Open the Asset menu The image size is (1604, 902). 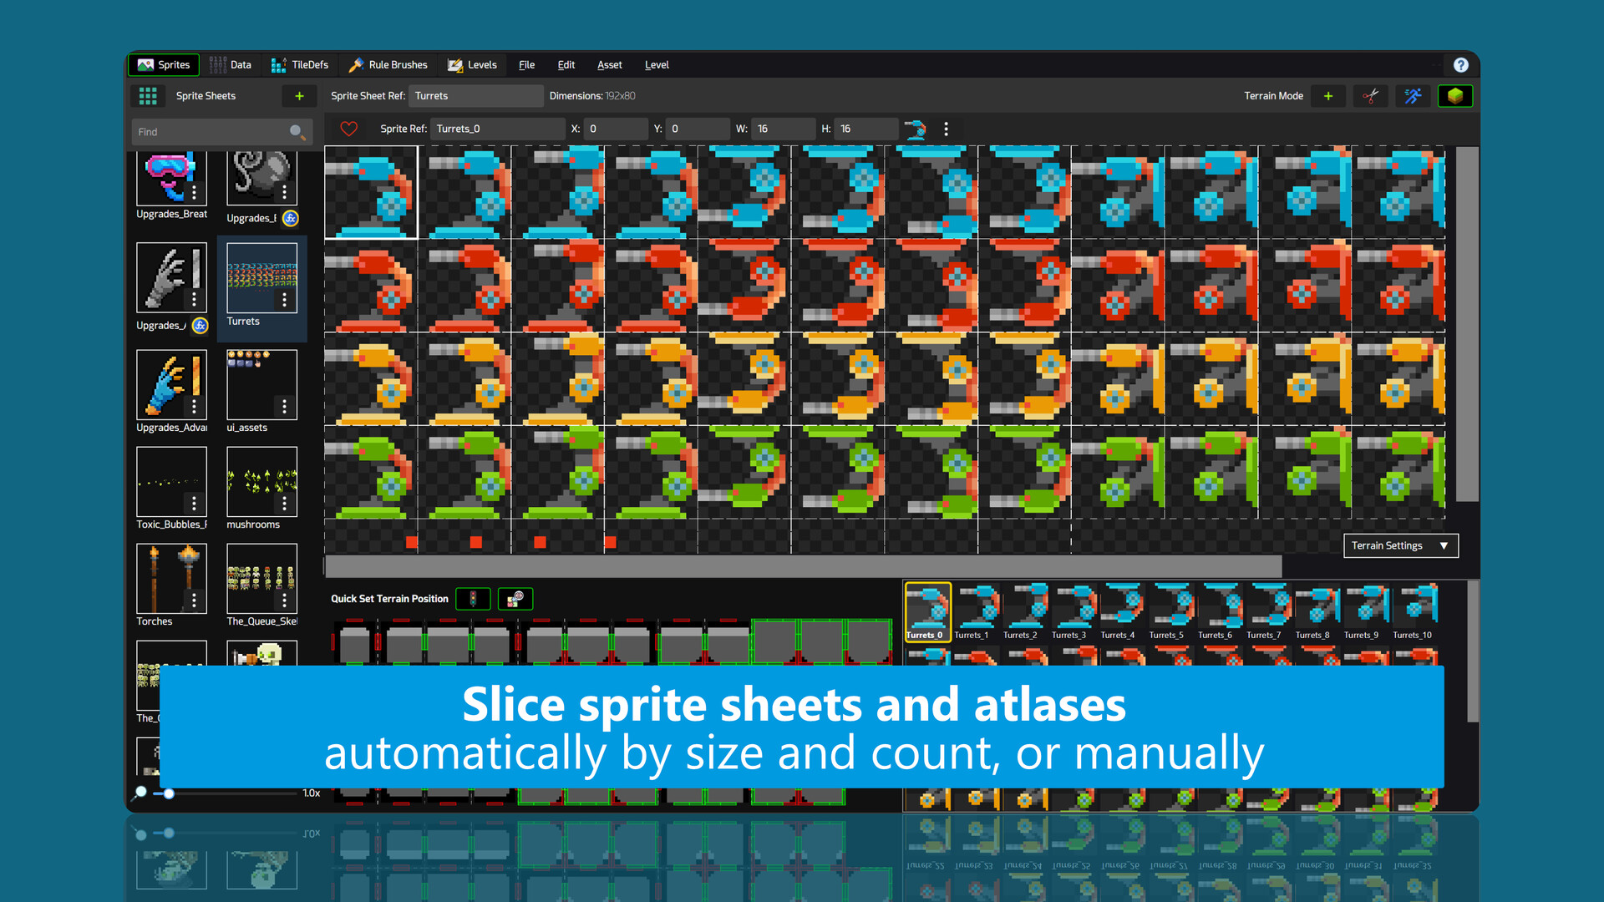[609, 65]
